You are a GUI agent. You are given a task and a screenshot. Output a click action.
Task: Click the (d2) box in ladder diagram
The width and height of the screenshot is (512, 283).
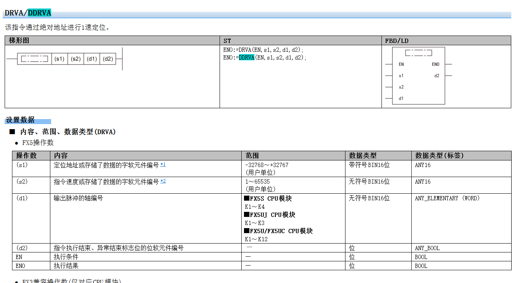tap(108, 59)
